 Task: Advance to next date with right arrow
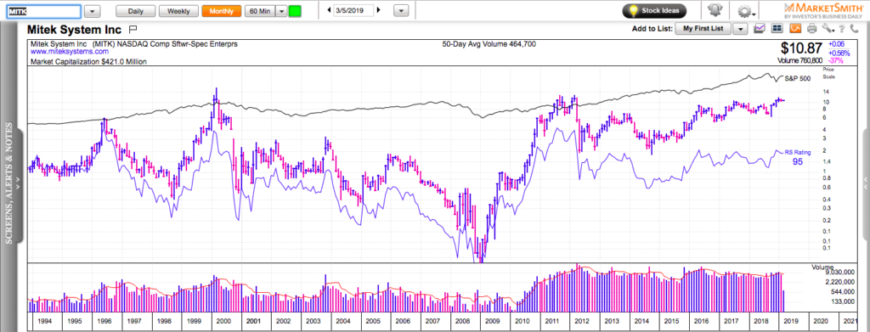click(378, 10)
